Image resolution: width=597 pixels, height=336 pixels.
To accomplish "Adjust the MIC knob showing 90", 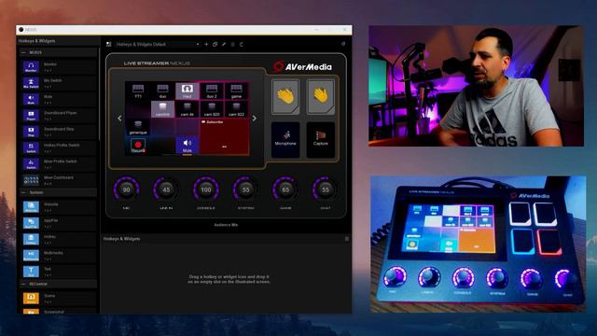I will click(x=127, y=189).
